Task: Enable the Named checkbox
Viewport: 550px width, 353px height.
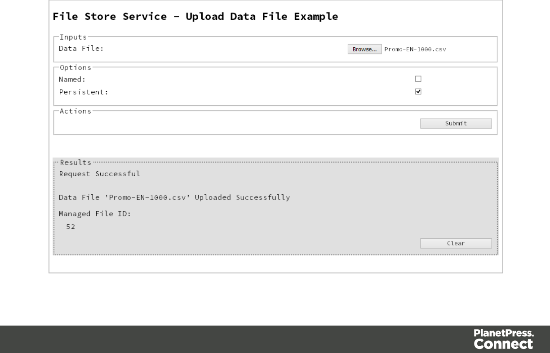Action: [418, 79]
